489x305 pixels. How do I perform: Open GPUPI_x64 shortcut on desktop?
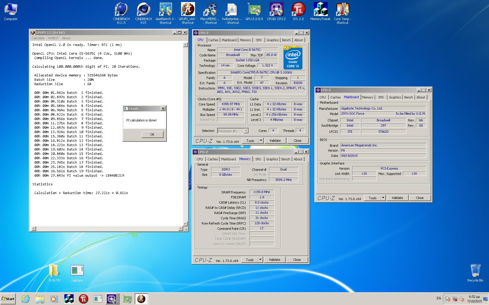[x=188, y=13]
